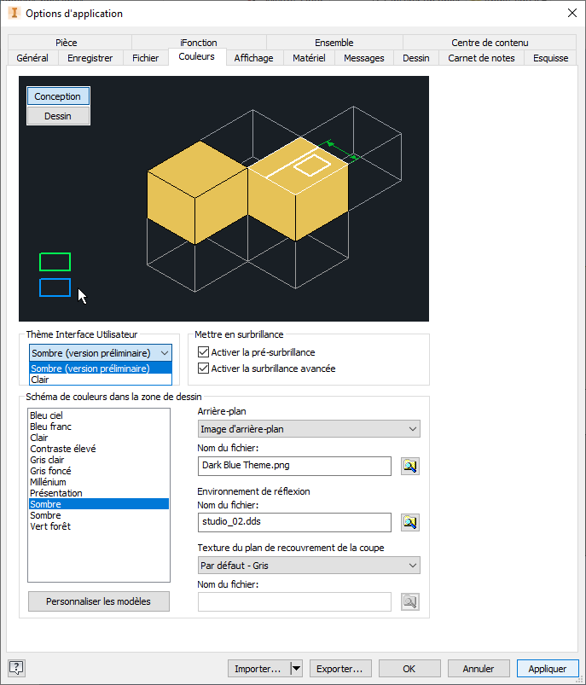This screenshot has height=685, width=586.
Task: Click the studio_02.dds filename field
Action: [x=294, y=522]
